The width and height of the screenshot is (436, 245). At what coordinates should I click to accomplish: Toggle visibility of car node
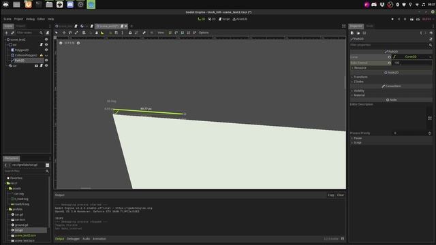46,65
